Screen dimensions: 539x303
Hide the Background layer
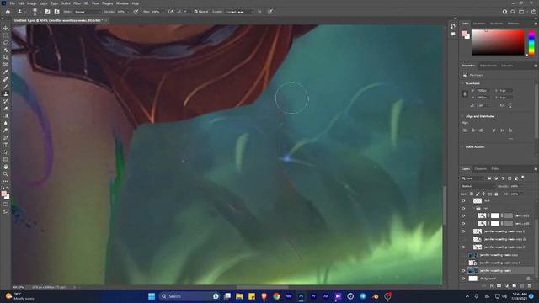click(463, 279)
